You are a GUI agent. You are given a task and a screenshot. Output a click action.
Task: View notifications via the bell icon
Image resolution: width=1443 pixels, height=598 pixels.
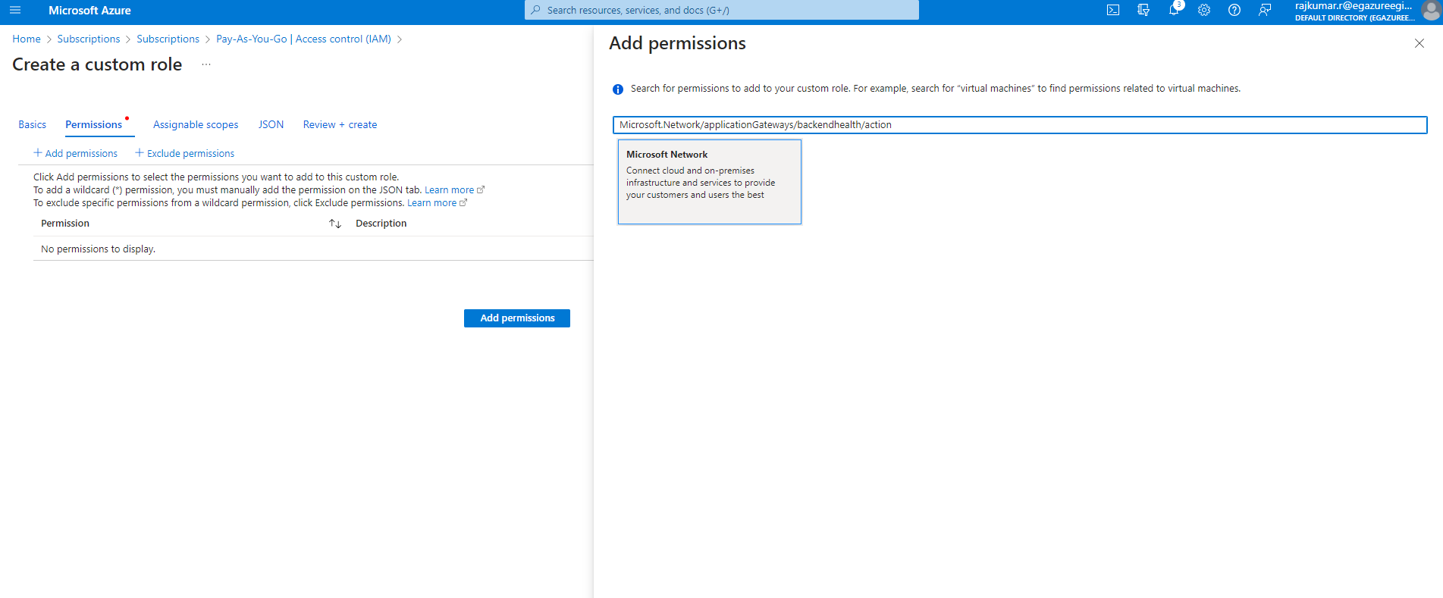(x=1174, y=11)
